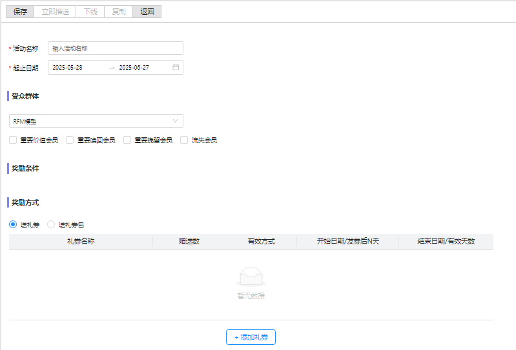
Task: Open the RFM模型 dropdown
Action: (x=96, y=121)
